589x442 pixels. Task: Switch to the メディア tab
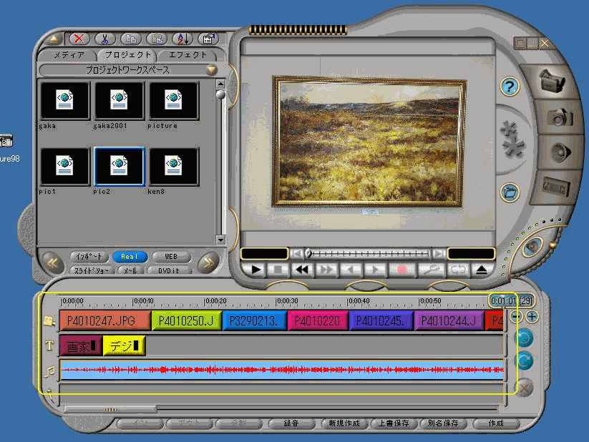69,55
